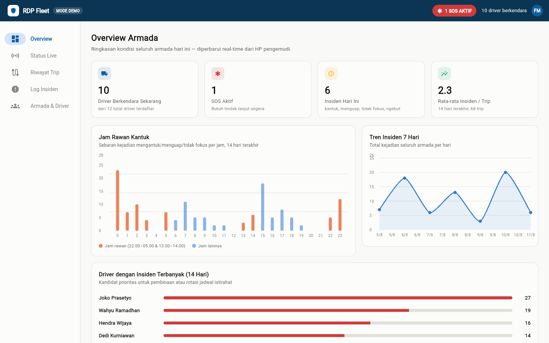Screen dimensions: 549x343
Task: Click the RDP Fleet shield logo
Action: [13, 11]
